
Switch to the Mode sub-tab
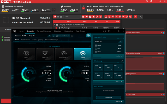coord(17,40)
